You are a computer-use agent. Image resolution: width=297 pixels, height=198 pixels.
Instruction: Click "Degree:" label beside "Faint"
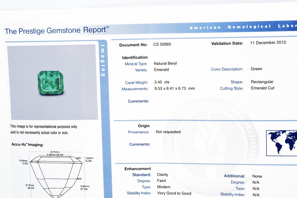pyautogui.click(x=144, y=181)
